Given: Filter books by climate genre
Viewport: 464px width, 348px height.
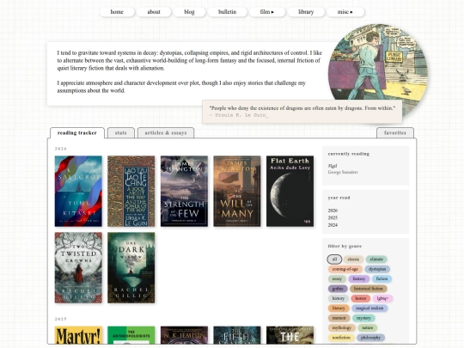Looking at the screenshot, I should [376, 259].
